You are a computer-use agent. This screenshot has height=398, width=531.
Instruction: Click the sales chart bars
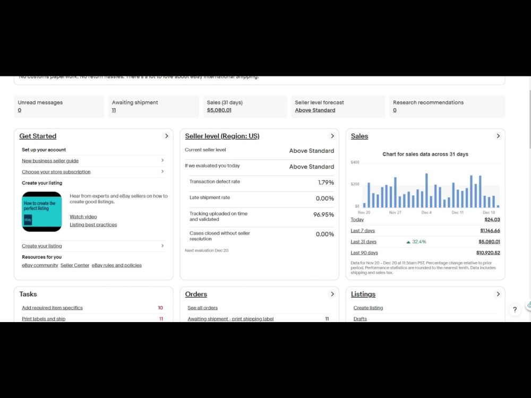coord(431,190)
